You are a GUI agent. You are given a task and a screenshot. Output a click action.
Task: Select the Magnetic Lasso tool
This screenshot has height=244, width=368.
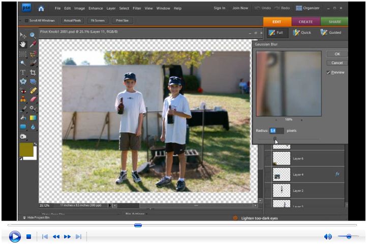(33, 54)
